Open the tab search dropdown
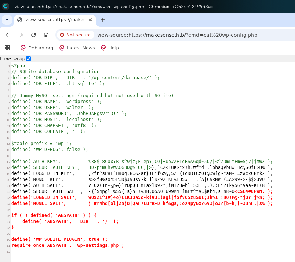This screenshot has height=262, width=295. (7, 20)
